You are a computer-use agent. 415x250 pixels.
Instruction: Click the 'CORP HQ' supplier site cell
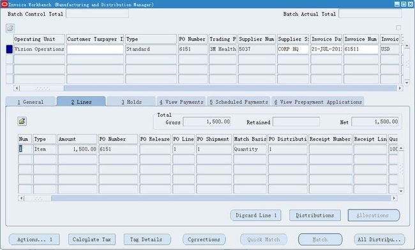(293, 49)
